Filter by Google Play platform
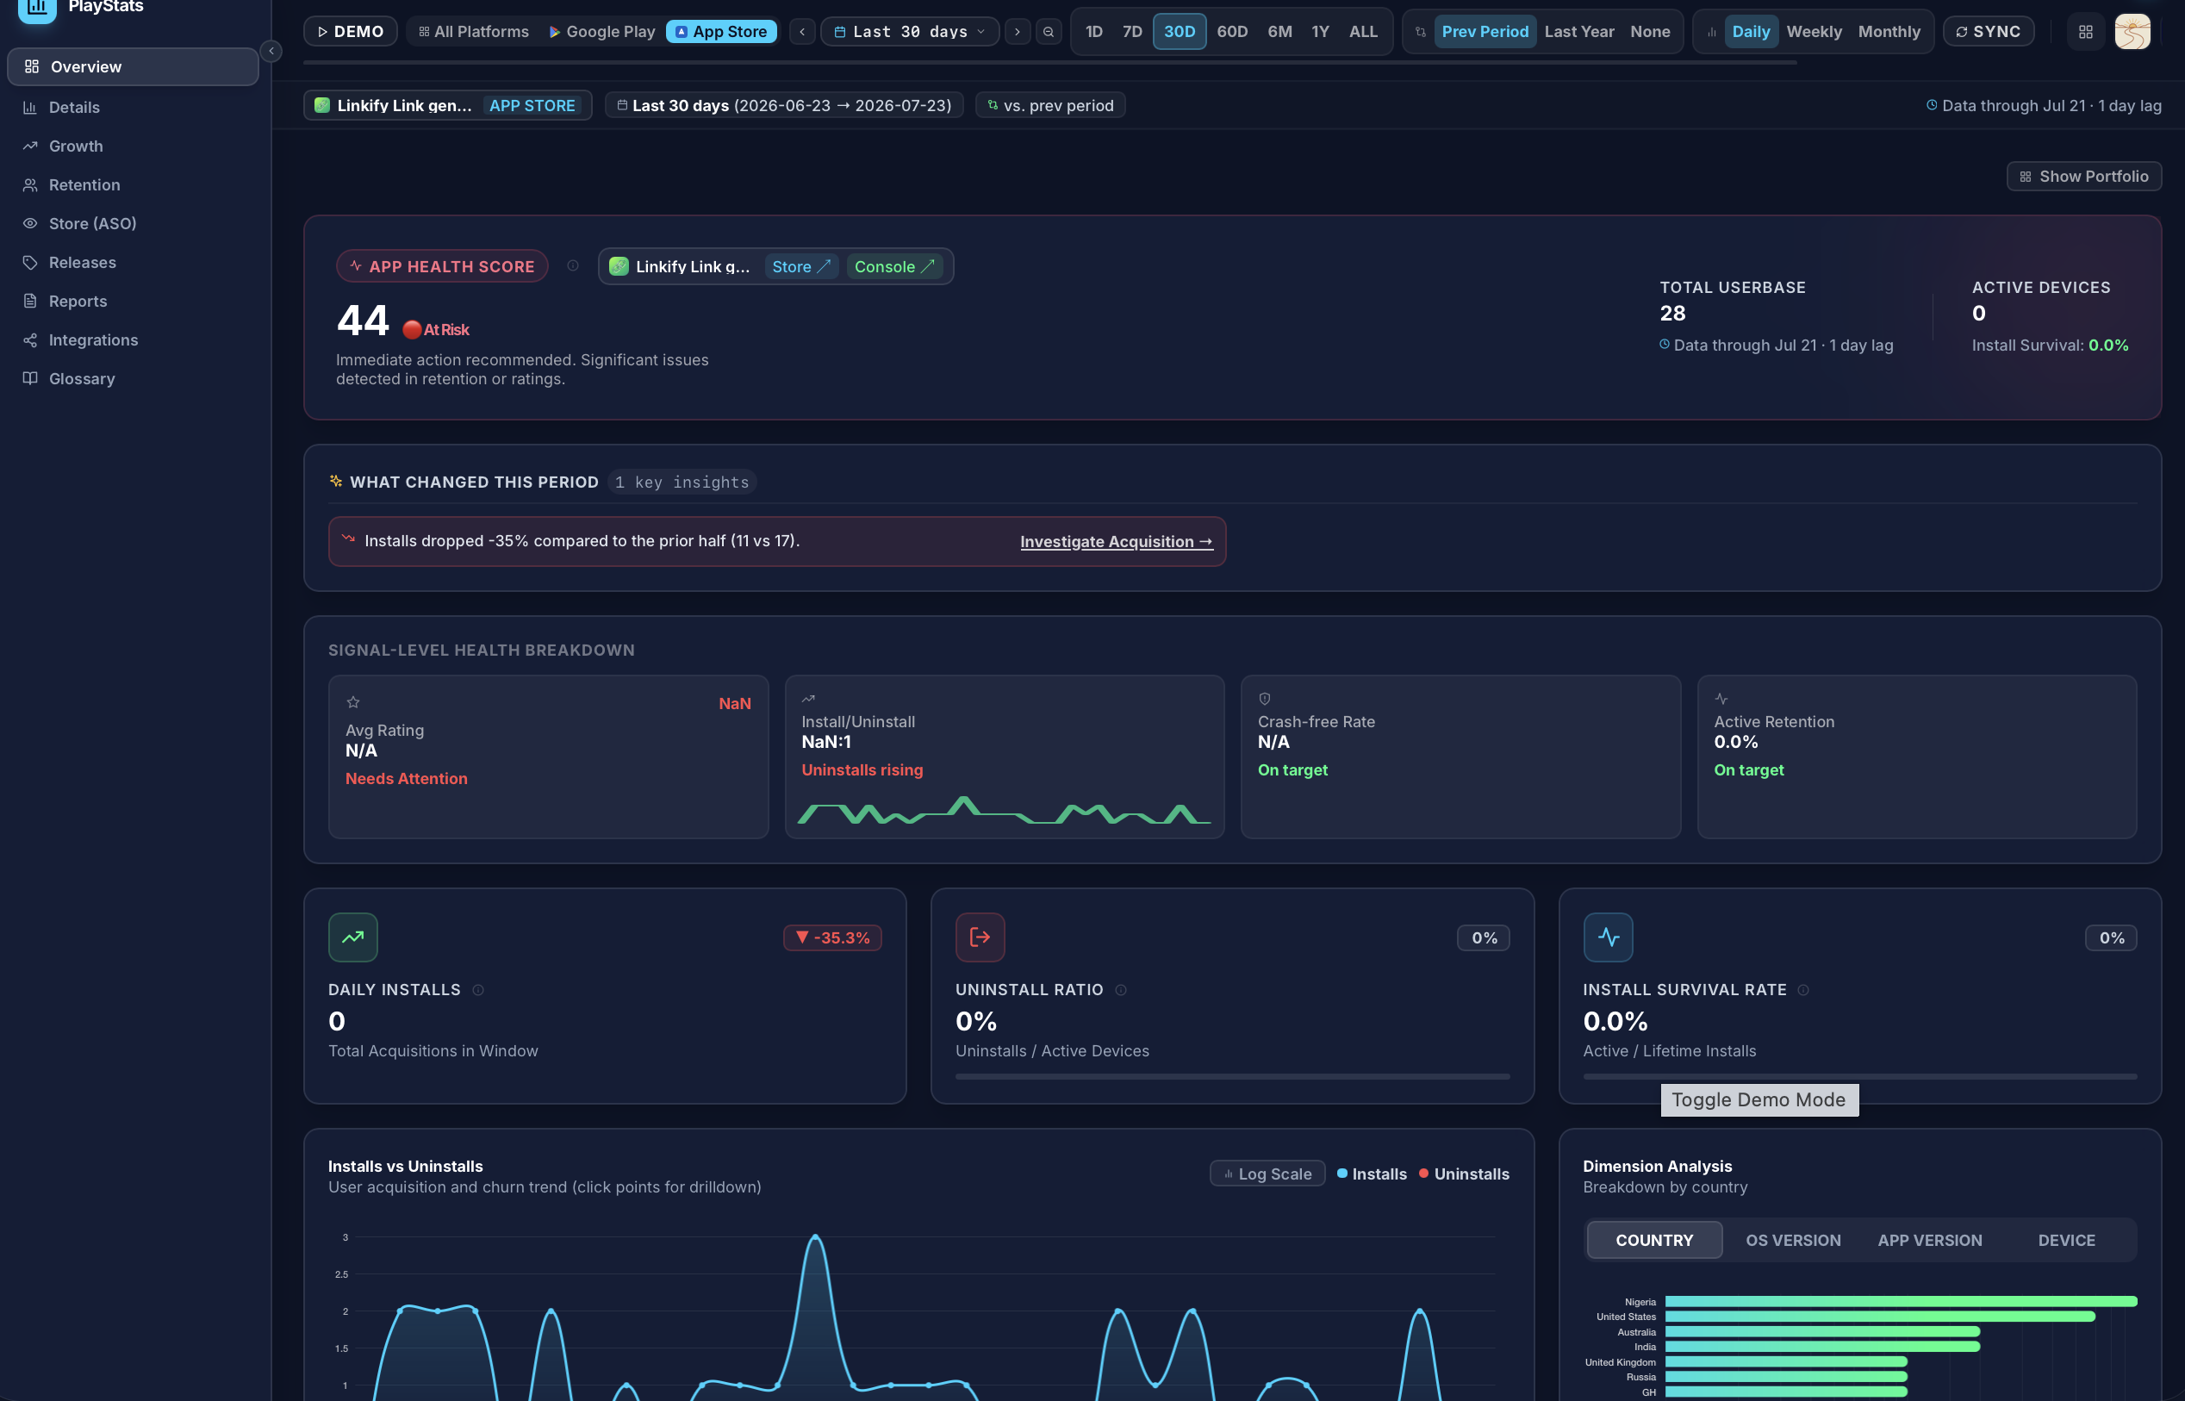Screen dimensions: 2185x1401 click(x=601, y=31)
